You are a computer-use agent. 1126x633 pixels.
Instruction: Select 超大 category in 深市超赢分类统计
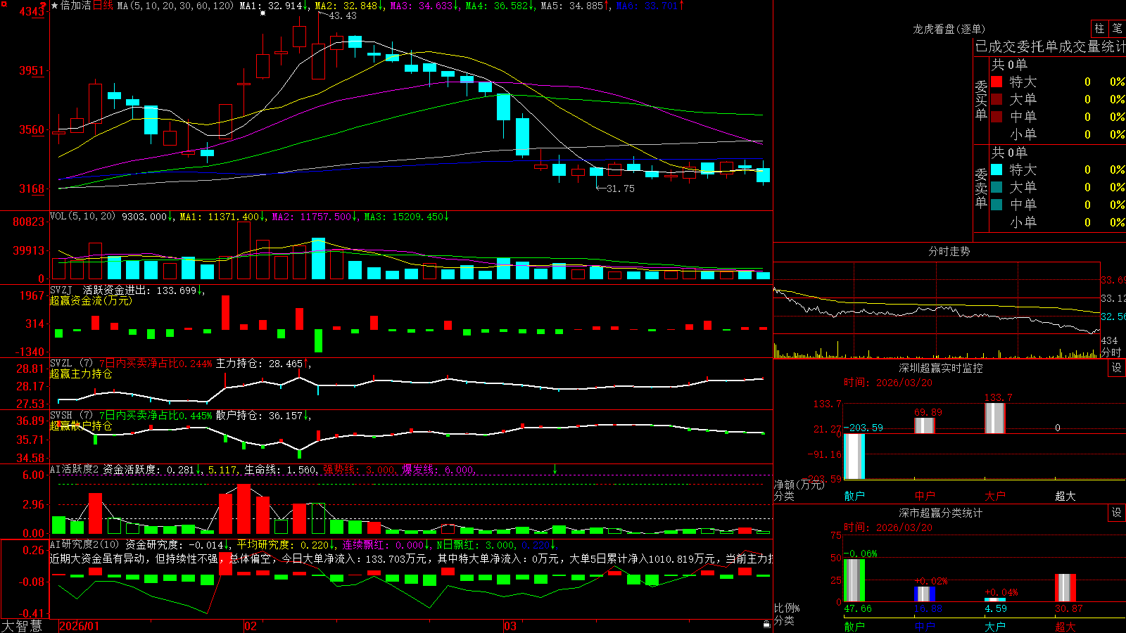[x=1065, y=627]
